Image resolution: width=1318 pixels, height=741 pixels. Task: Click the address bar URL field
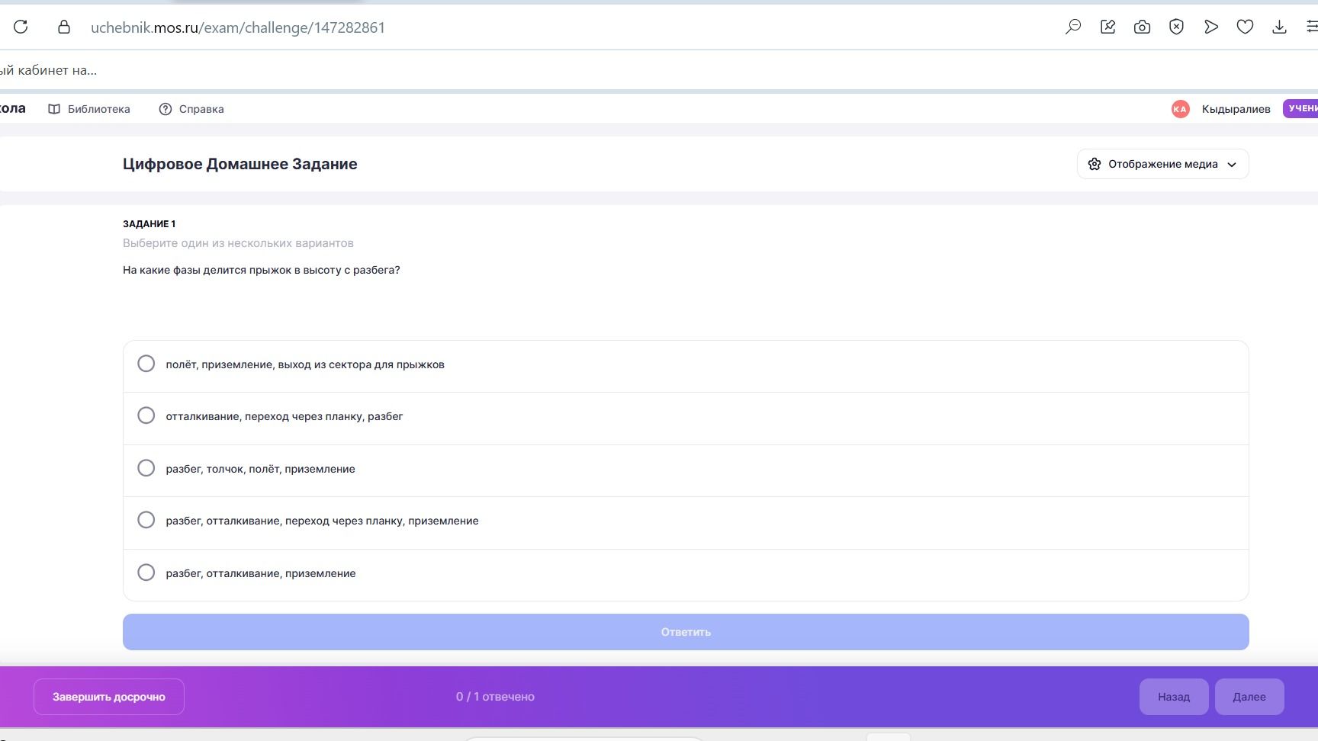238,27
